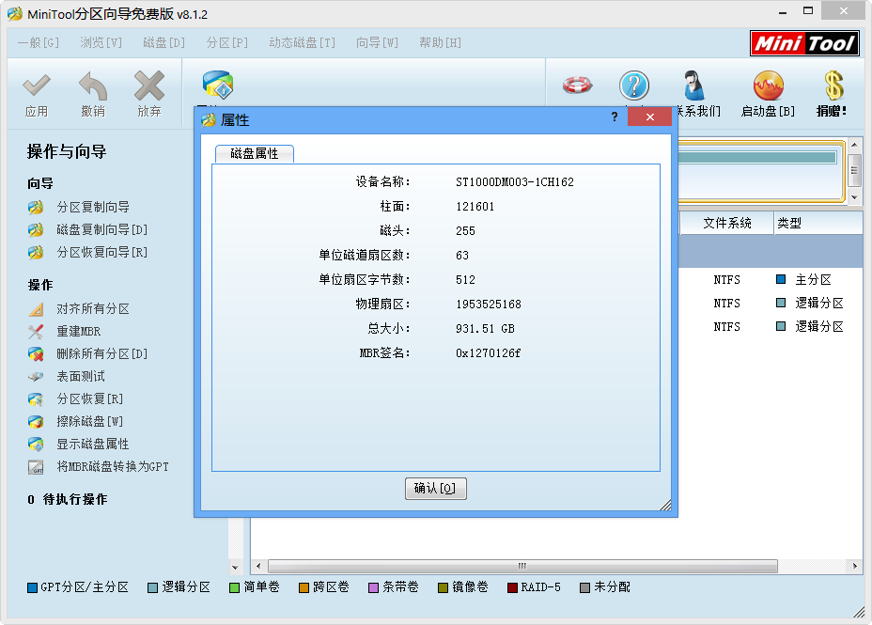Close the Properties (属性) dialog
The width and height of the screenshot is (872, 625).
[x=649, y=117]
